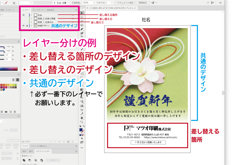This screenshot has height=165, width=242.
Task: Select the Selection tool arrow
Action: (x=82, y=13)
